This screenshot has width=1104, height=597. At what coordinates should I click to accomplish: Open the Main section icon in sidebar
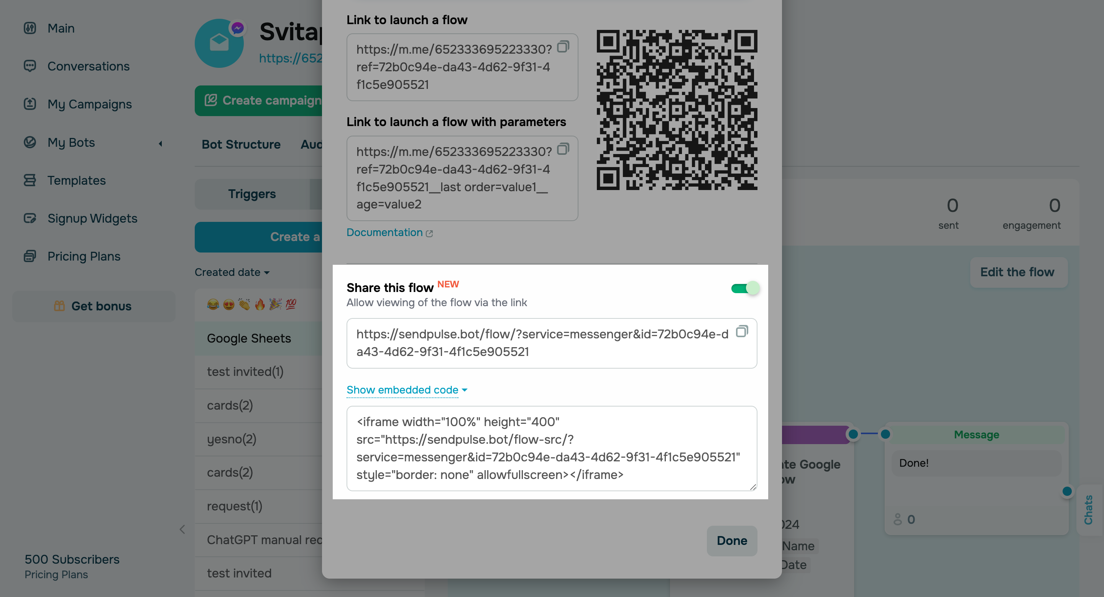click(x=30, y=28)
